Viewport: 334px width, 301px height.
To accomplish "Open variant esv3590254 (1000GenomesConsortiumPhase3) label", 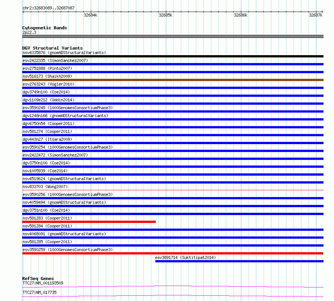I will click(x=68, y=147).
